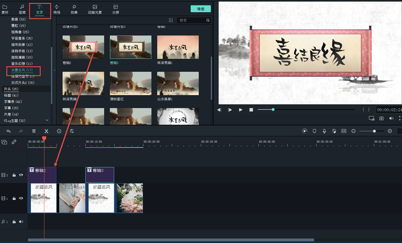The width and height of the screenshot is (402, 243).
Task: Open the speed clock tool
Action: pos(59,131)
